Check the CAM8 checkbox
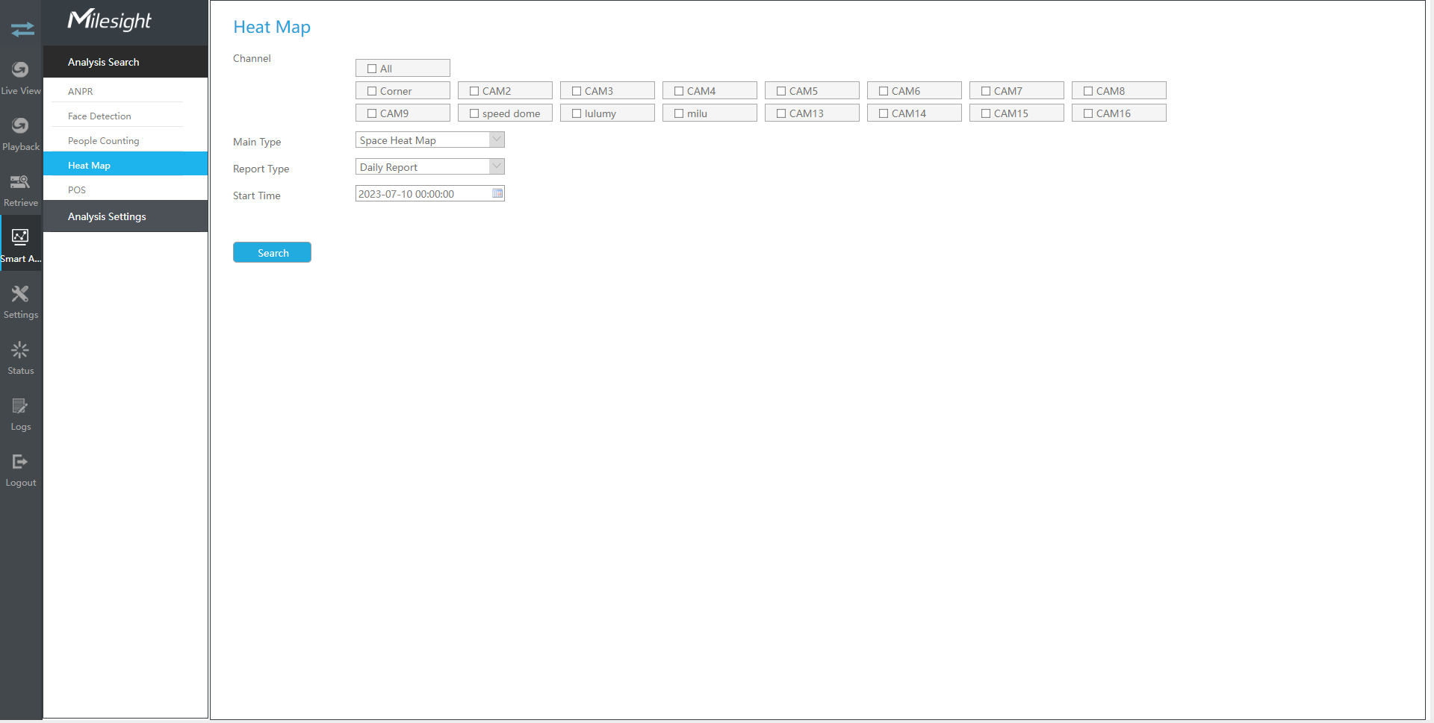The image size is (1434, 723). click(x=1088, y=91)
